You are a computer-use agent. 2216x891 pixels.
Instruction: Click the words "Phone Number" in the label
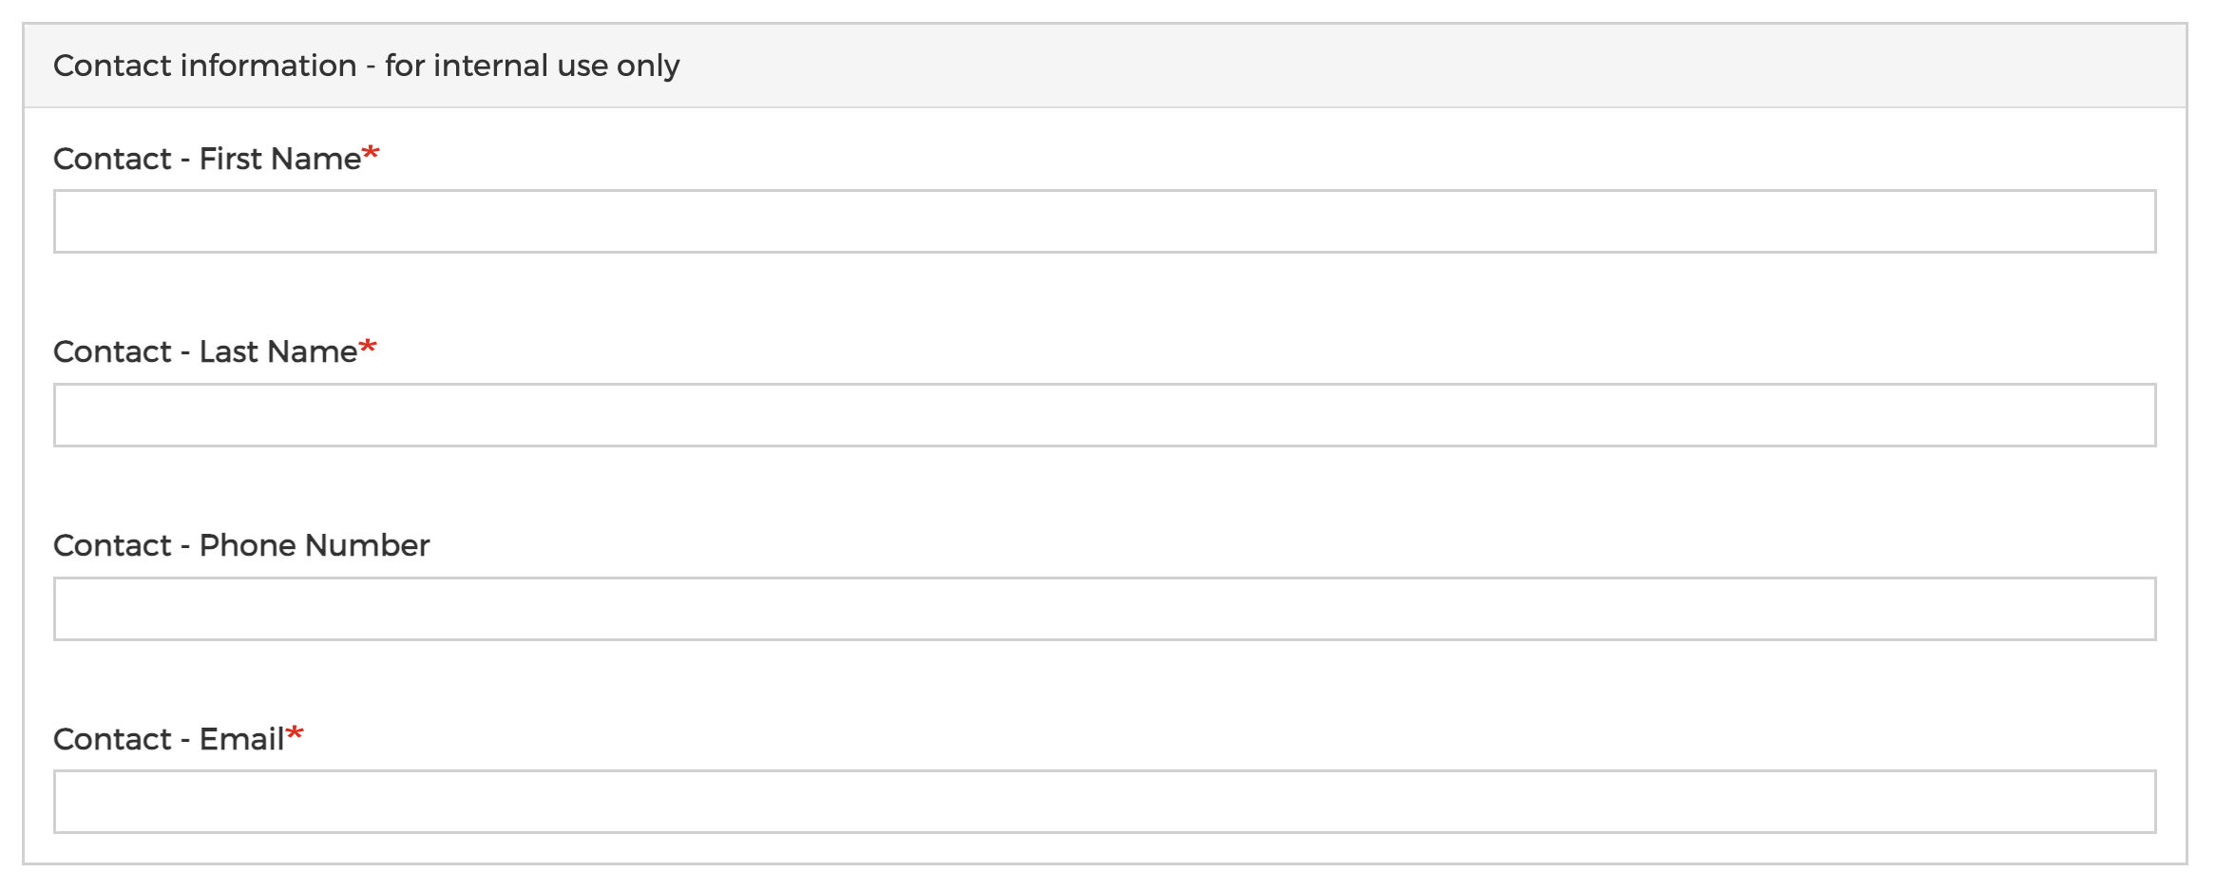coord(315,545)
